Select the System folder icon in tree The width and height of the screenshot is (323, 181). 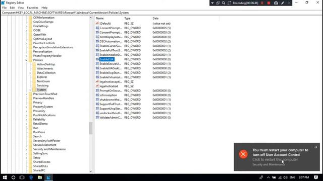(x=34, y=89)
